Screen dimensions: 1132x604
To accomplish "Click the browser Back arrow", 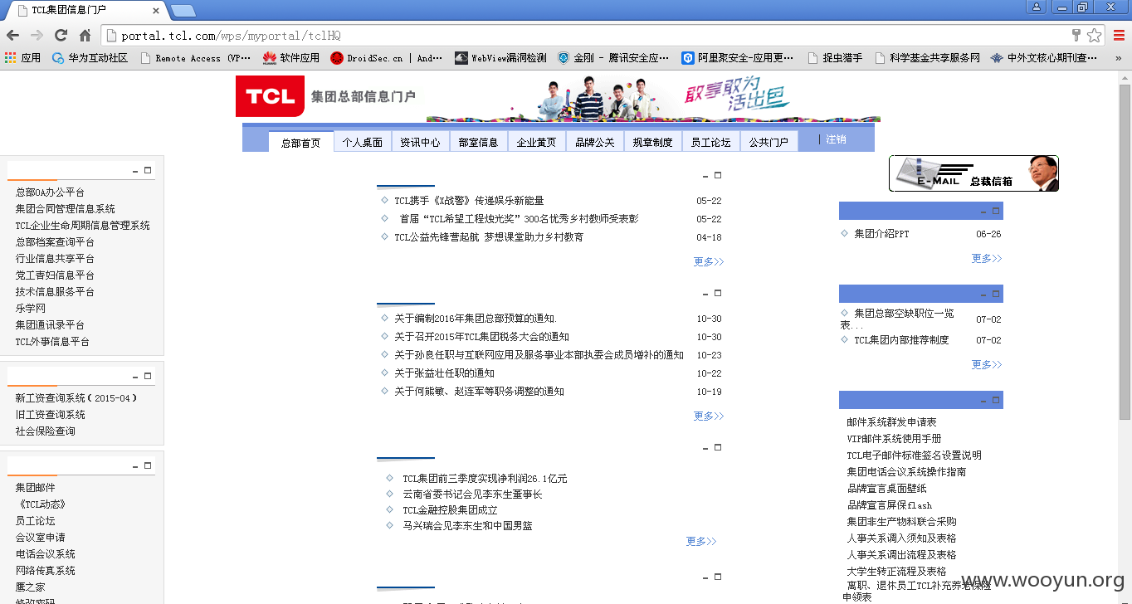I will pos(12,35).
